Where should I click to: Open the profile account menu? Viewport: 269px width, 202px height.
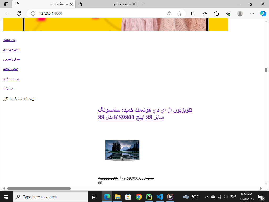coord(240,13)
